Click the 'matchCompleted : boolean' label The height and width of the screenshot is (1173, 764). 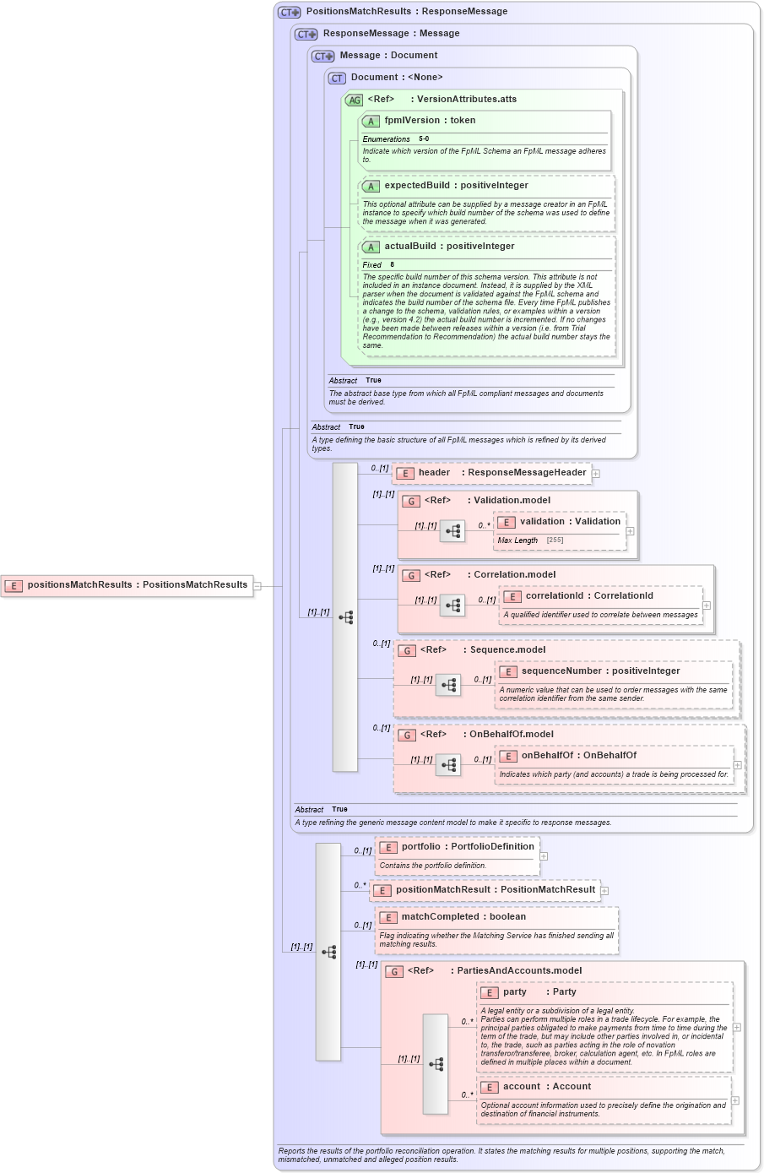tap(463, 917)
